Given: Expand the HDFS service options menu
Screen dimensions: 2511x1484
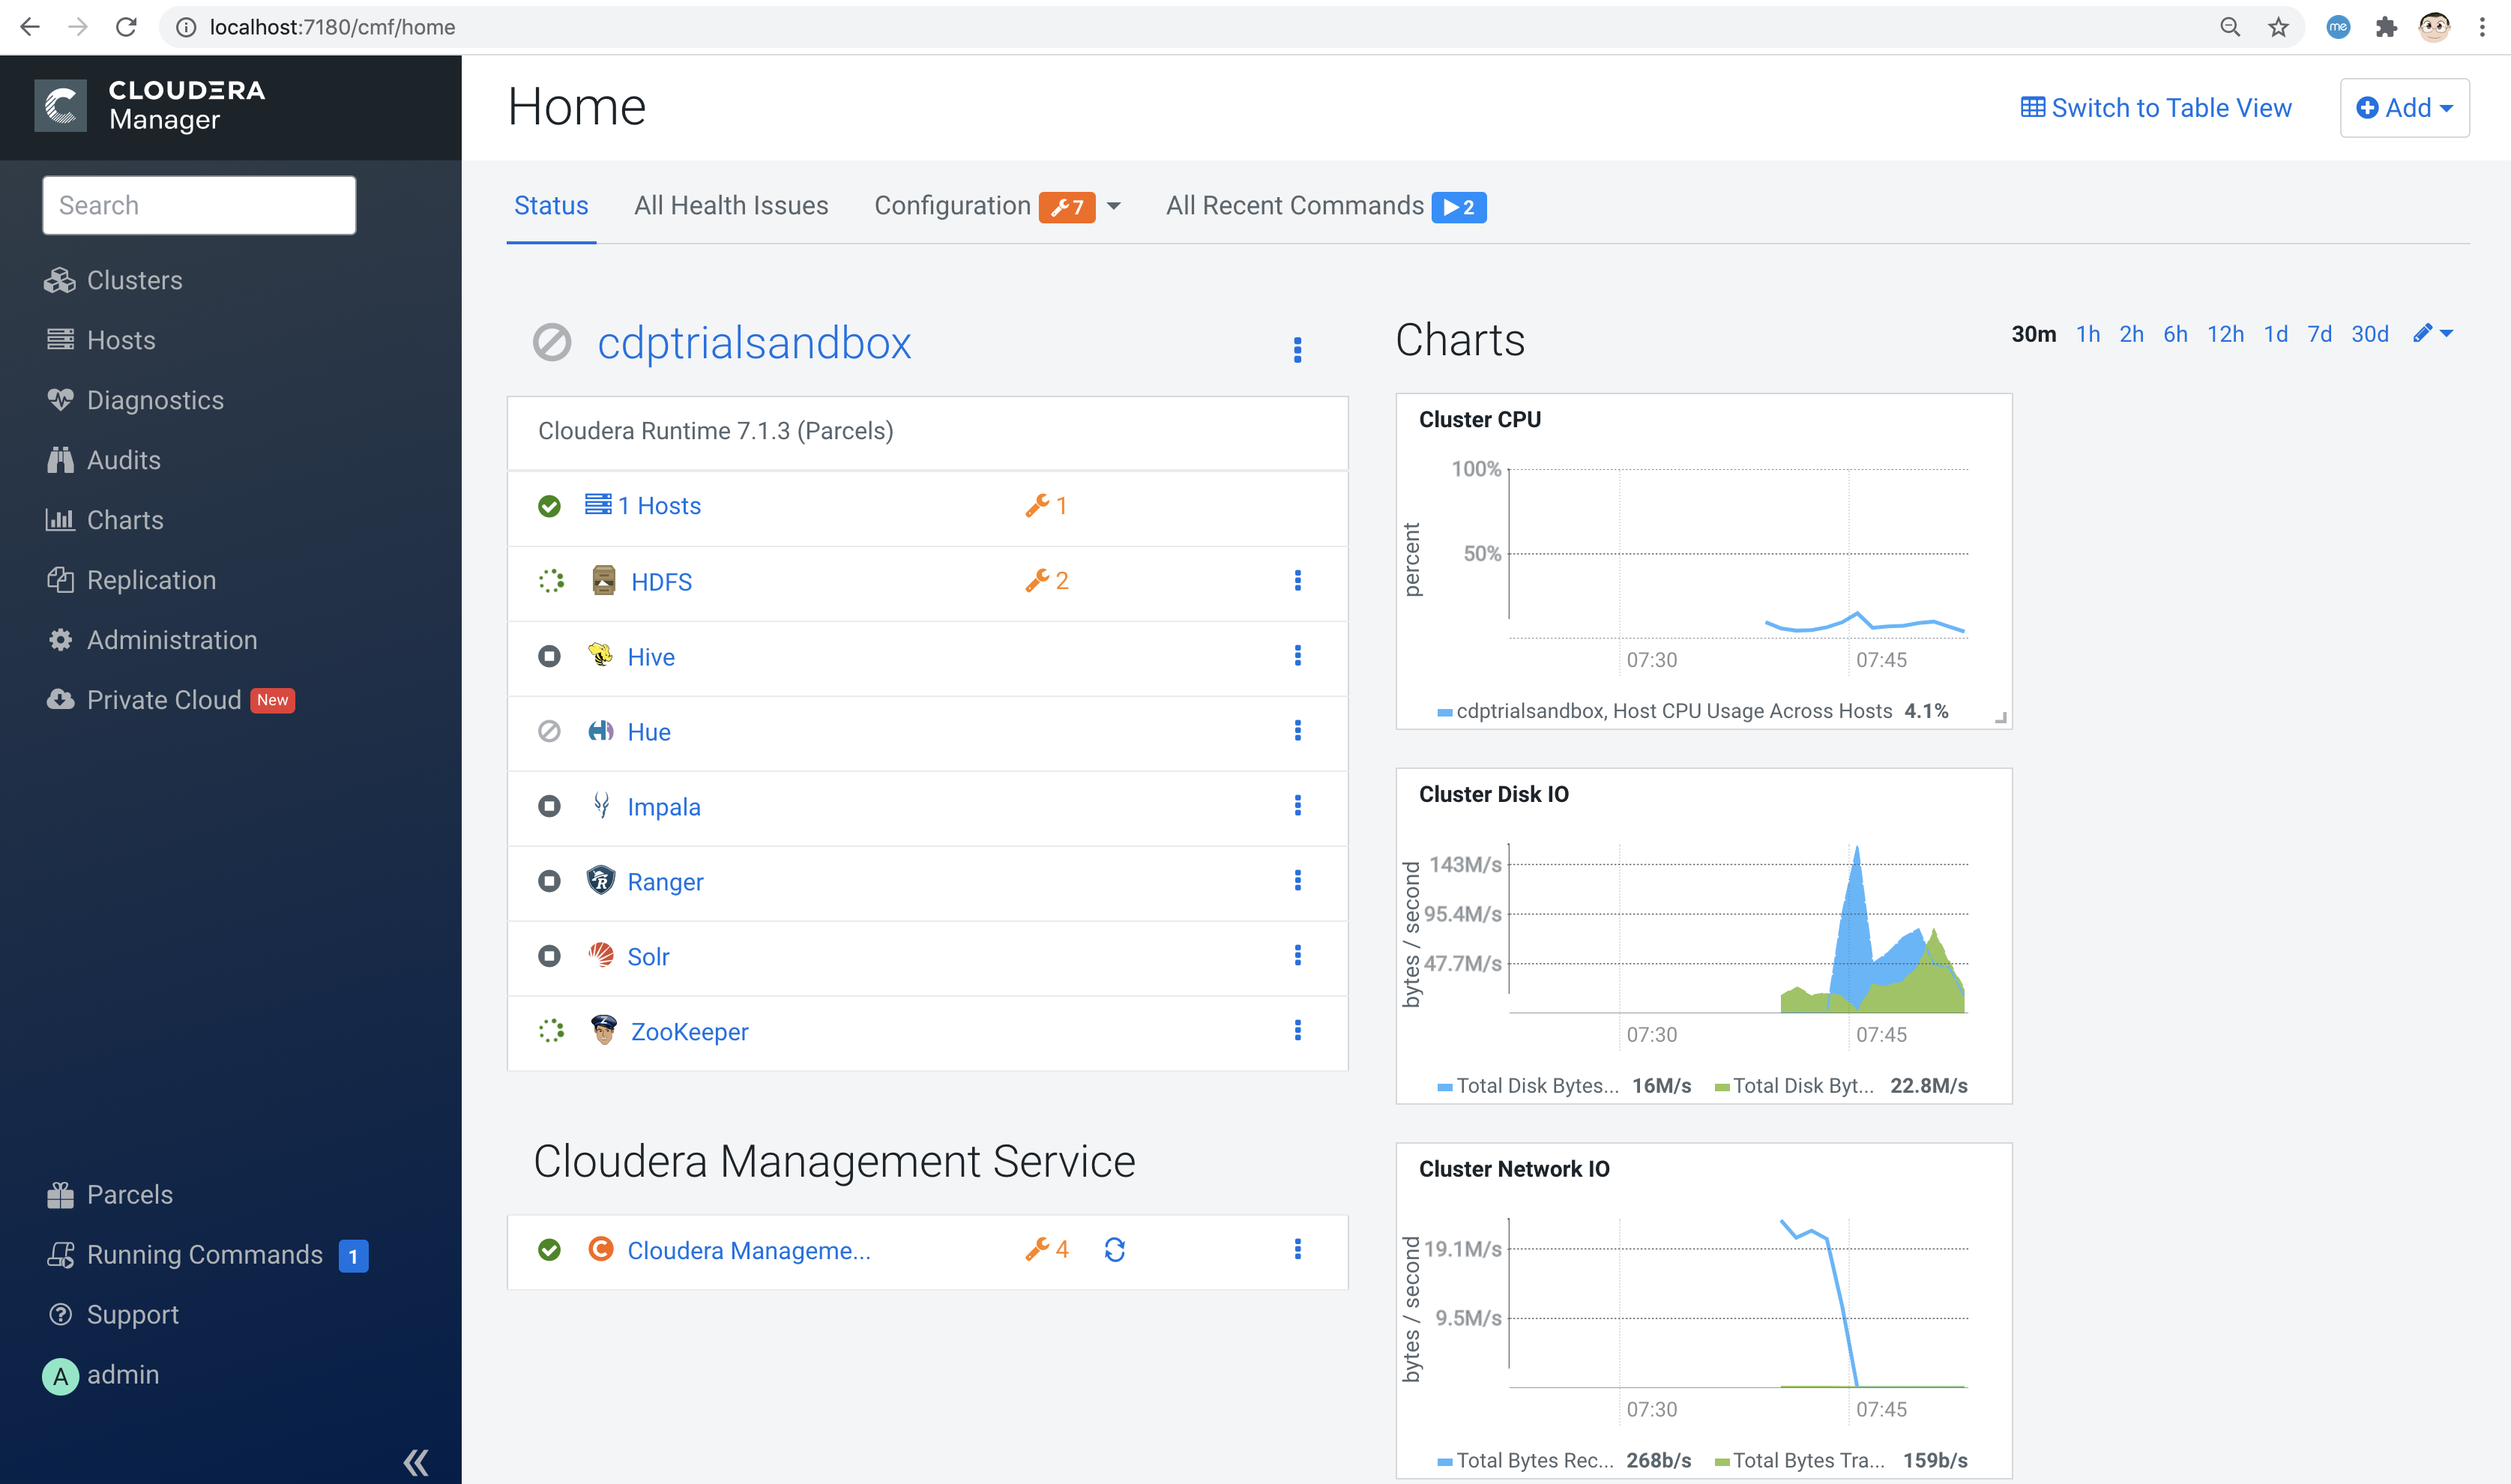Looking at the screenshot, I should pos(1298,579).
